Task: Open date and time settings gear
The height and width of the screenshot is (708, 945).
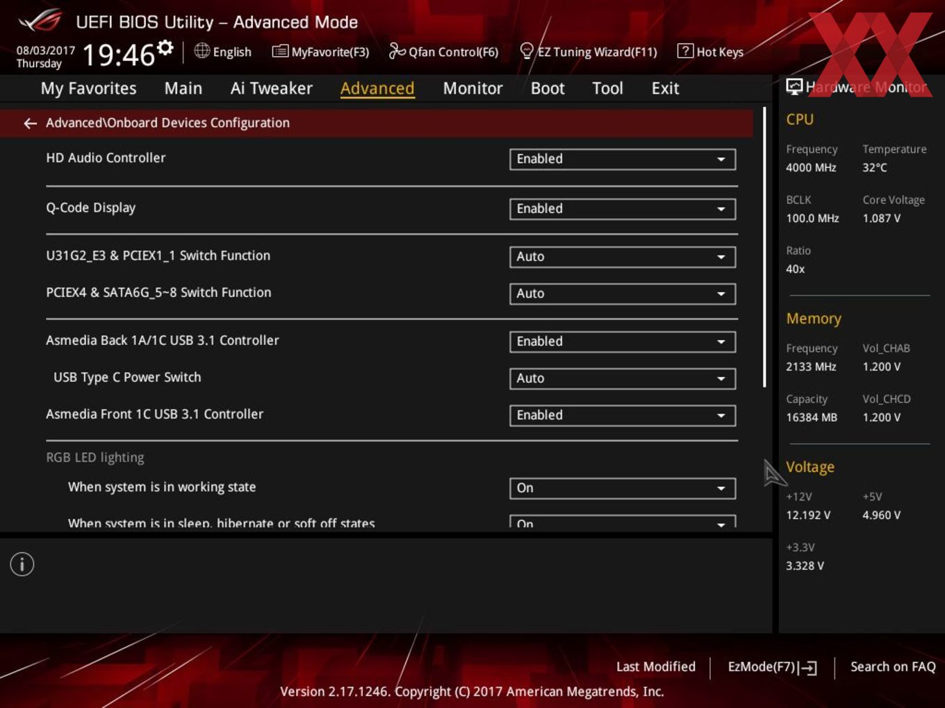Action: pyautogui.click(x=165, y=48)
